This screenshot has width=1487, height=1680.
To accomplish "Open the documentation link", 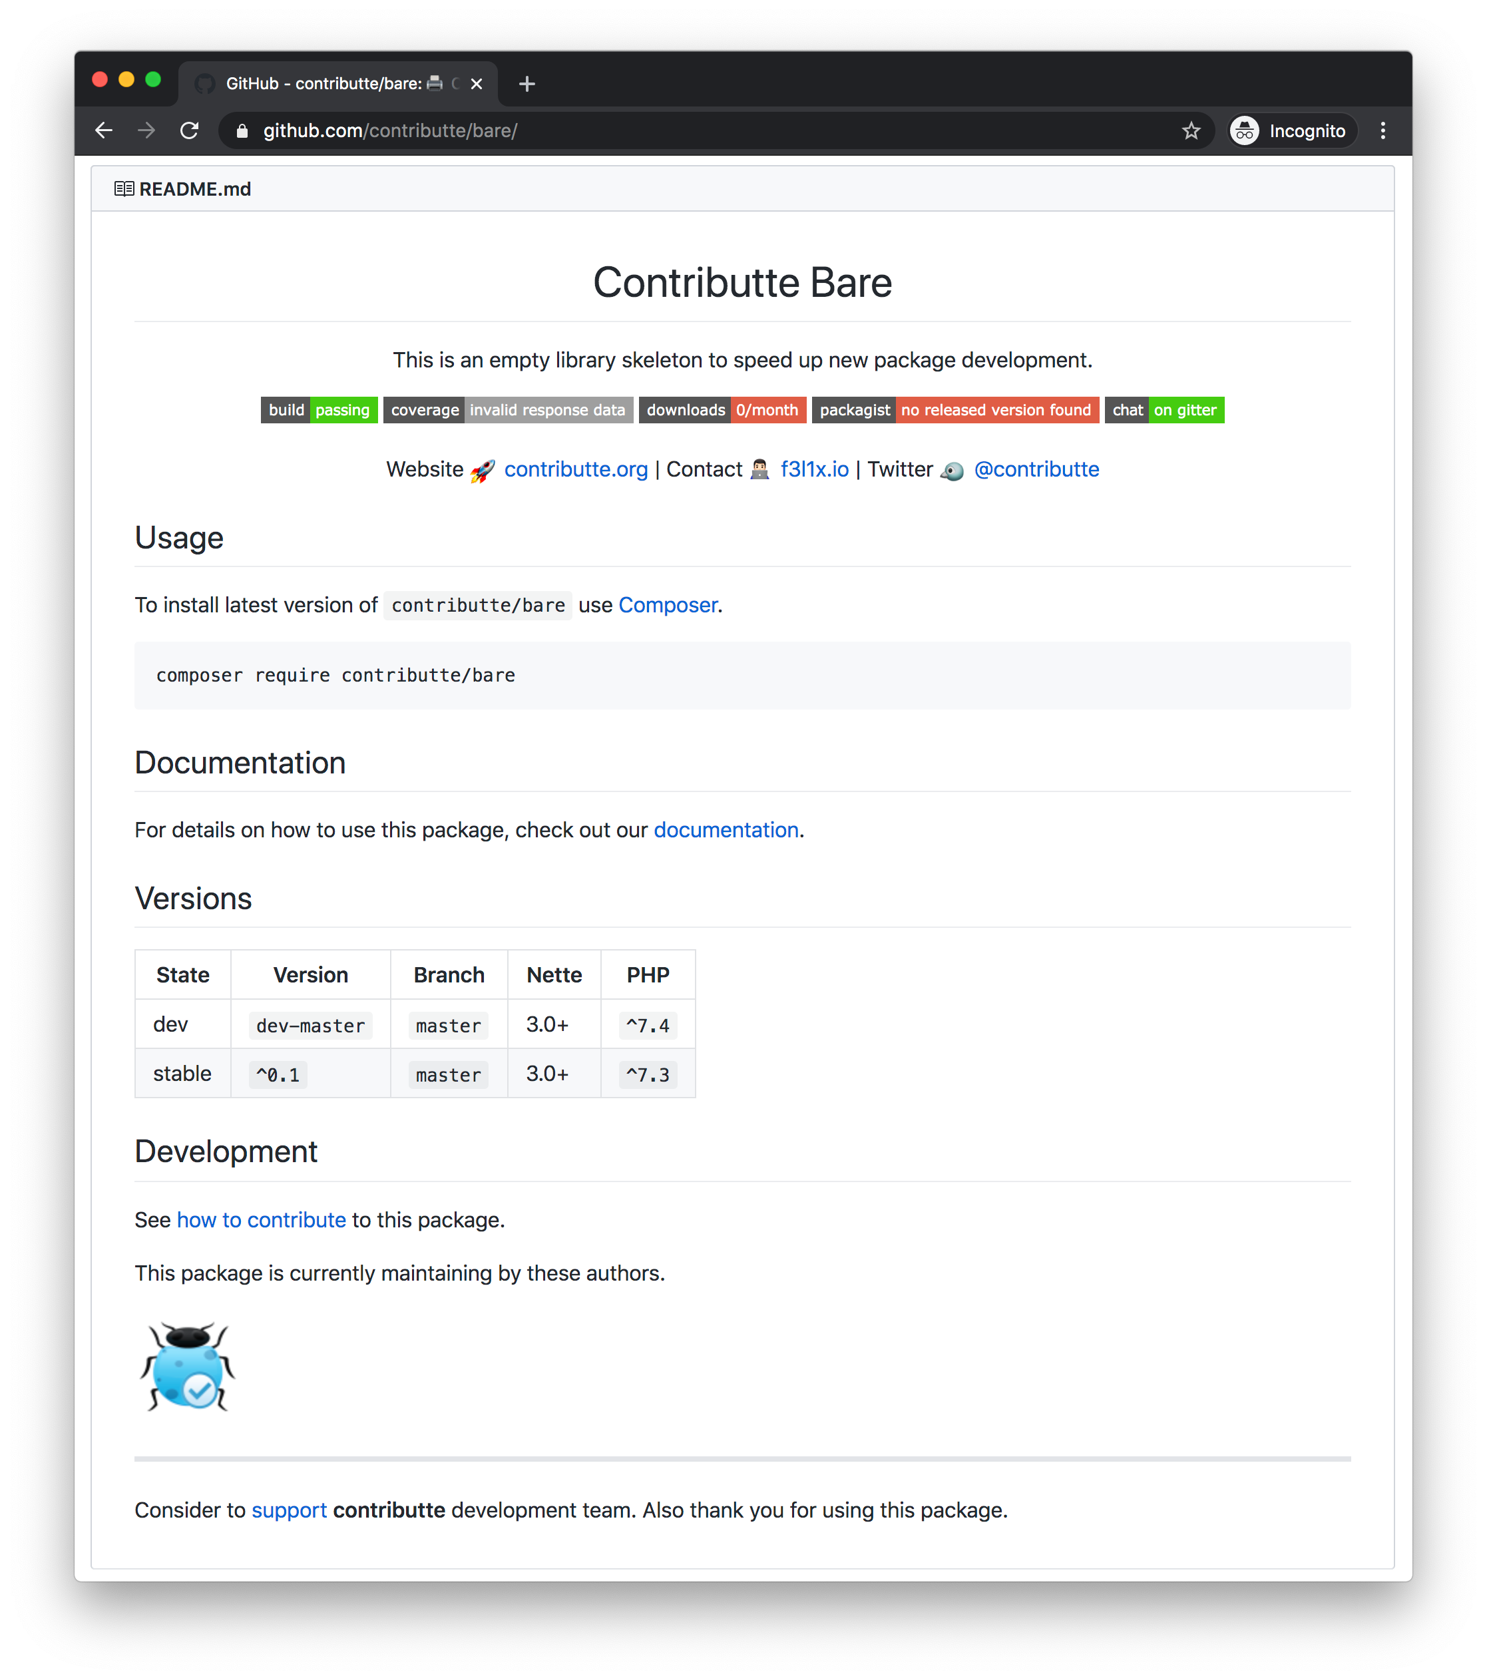I will click(726, 830).
